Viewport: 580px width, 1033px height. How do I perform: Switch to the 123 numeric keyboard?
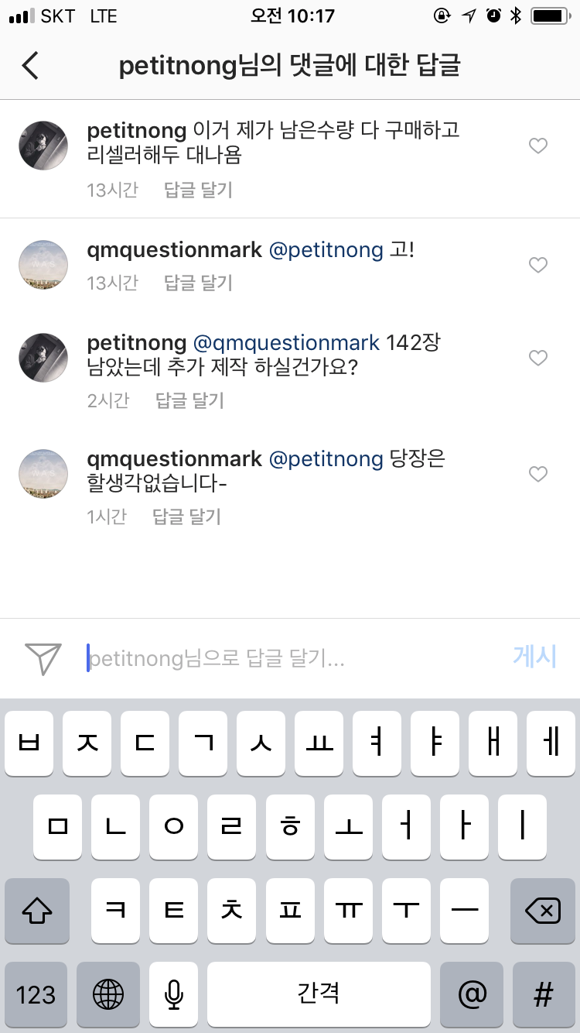click(x=36, y=994)
